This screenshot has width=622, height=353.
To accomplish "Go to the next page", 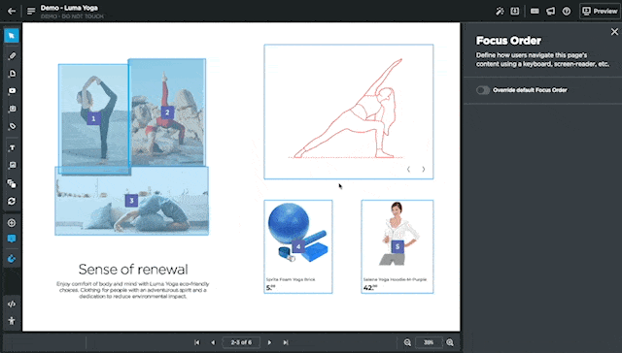I will pos(269,342).
